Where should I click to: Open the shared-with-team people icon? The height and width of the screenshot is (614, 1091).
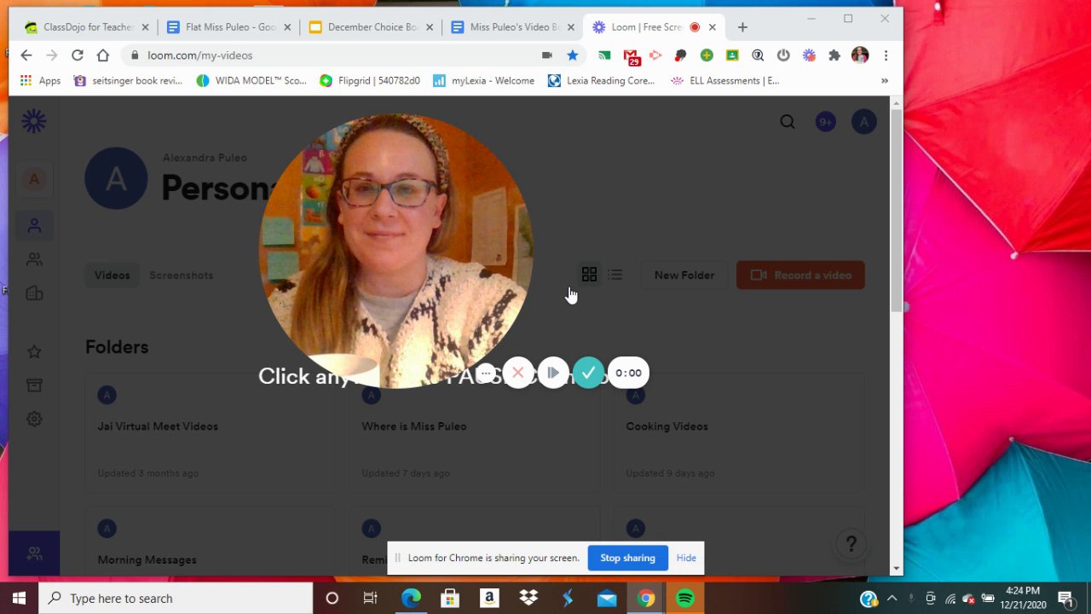(34, 259)
